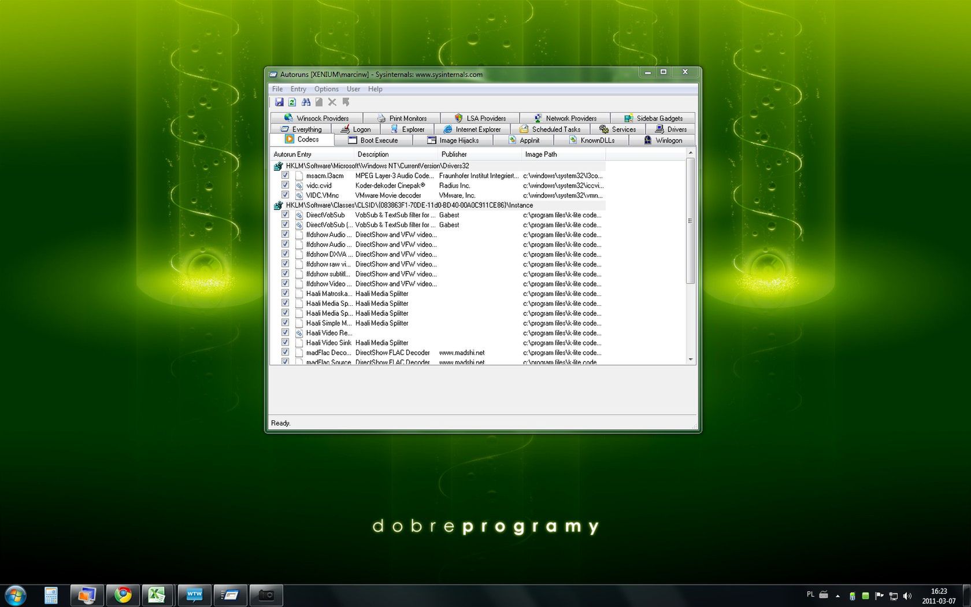Sort by Publisher column header
The height and width of the screenshot is (607, 971).
pos(480,154)
